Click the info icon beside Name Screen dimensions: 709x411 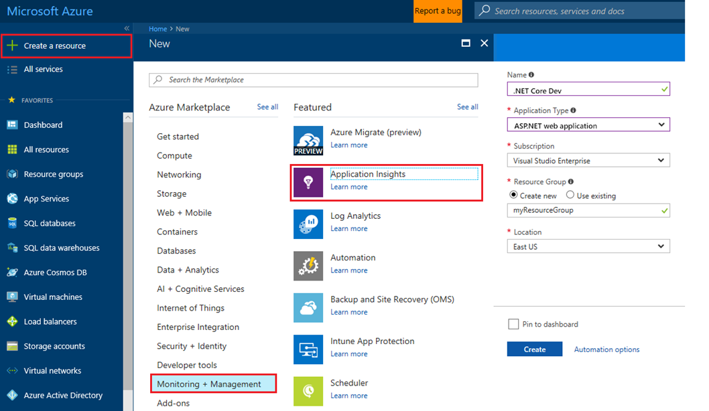(531, 74)
